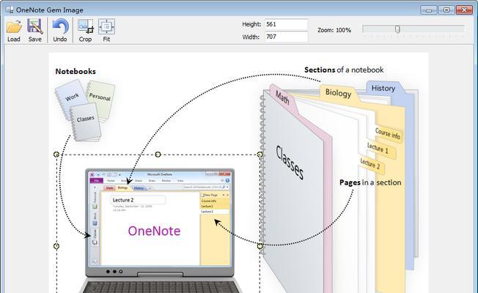Maximize the OneNote Gem Image window
This screenshot has height=293, width=478.
click(446, 10)
